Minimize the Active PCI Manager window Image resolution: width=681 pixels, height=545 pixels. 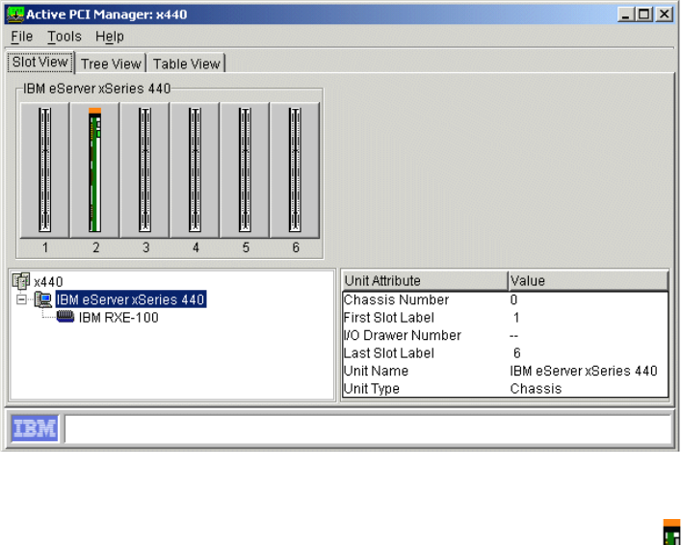(625, 14)
